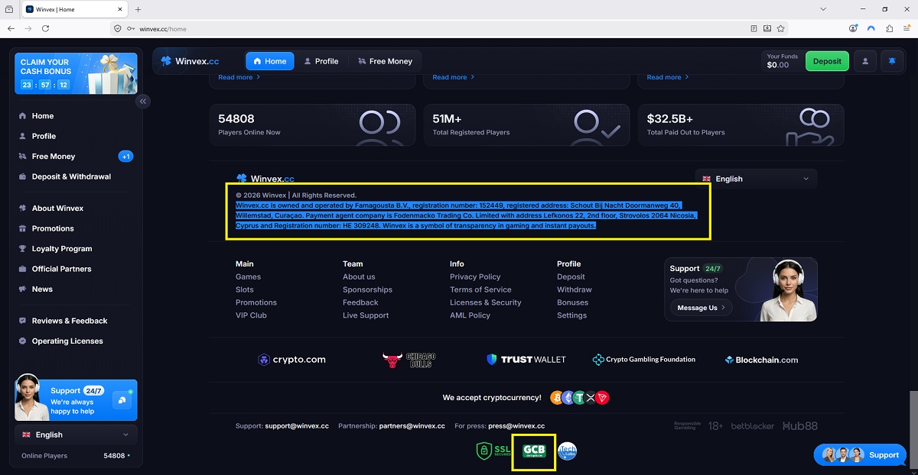Click the Chicago Bulls partner logo
This screenshot has width=918, height=475.
(x=409, y=360)
